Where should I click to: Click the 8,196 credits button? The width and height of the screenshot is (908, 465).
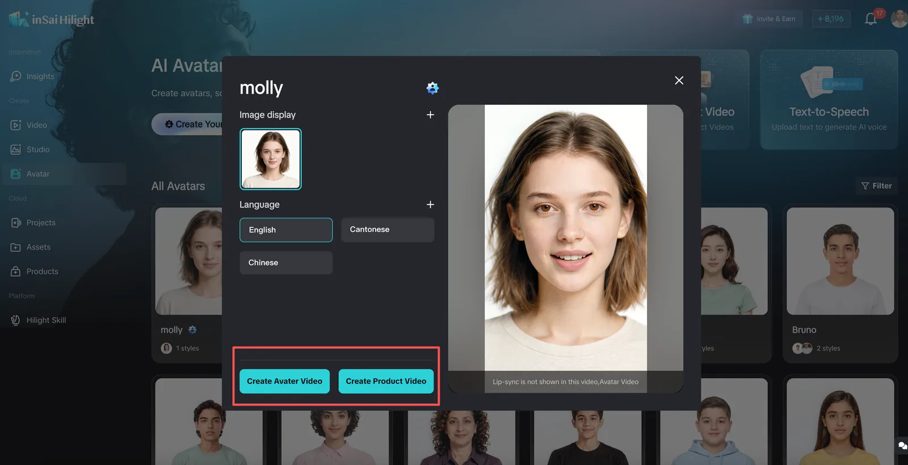point(831,19)
